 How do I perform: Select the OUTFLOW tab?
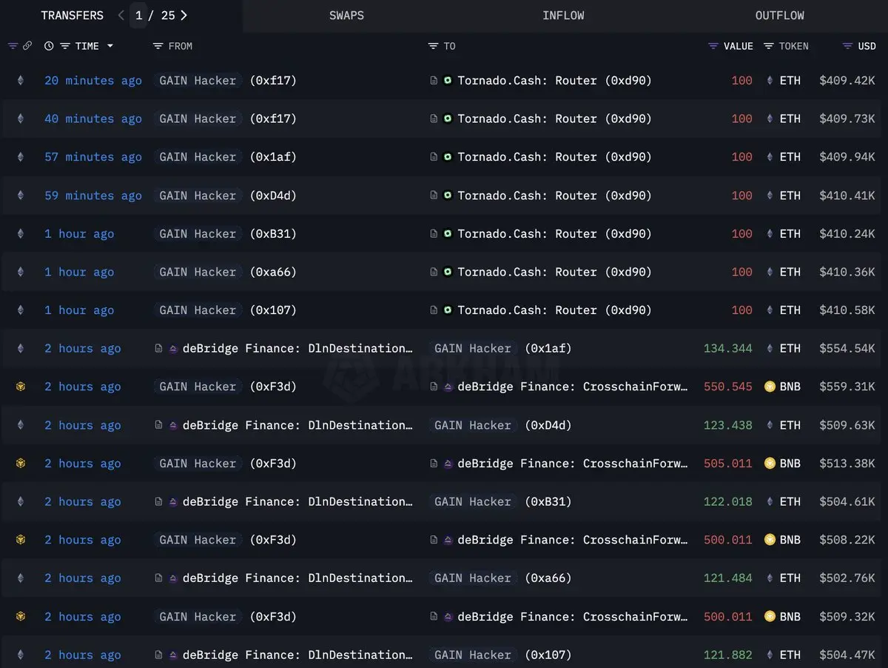(x=780, y=16)
